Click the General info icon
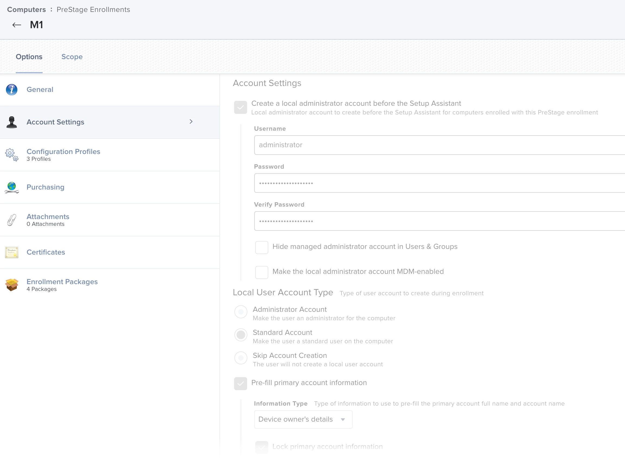The image size is (625, 462). click(x=11, y=89)
